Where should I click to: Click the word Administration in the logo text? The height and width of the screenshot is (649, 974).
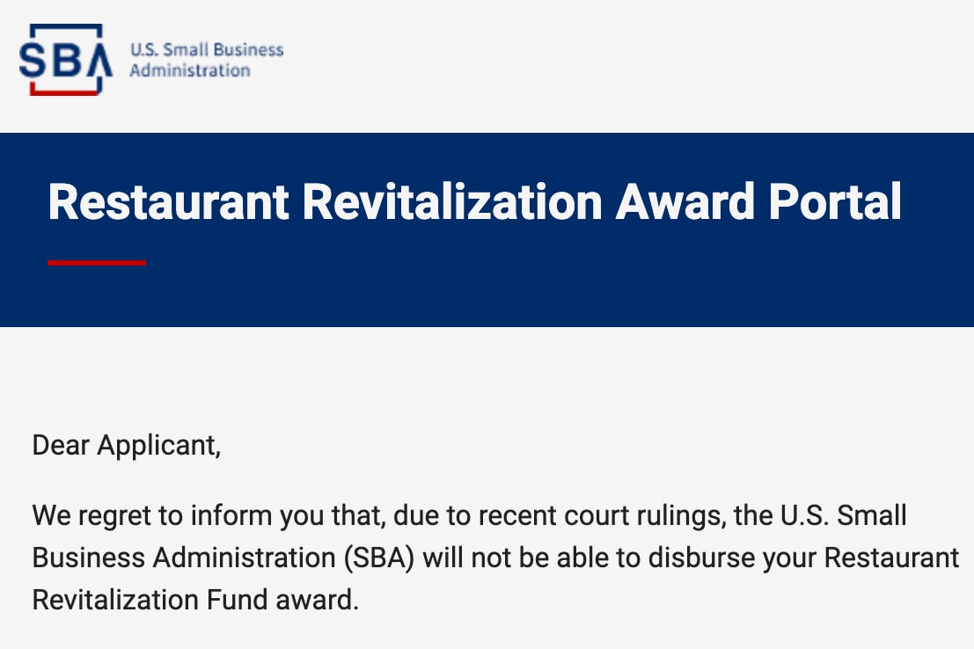(189, 70)
